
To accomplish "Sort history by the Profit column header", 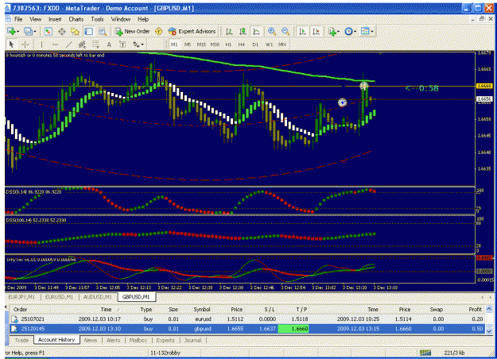I will 475,309.
